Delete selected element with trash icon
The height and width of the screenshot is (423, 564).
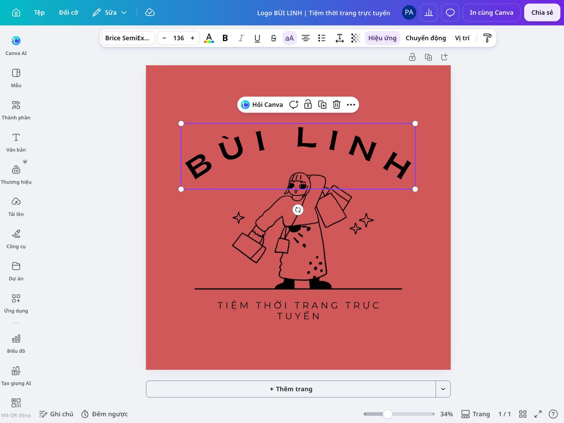coord(337,105)
